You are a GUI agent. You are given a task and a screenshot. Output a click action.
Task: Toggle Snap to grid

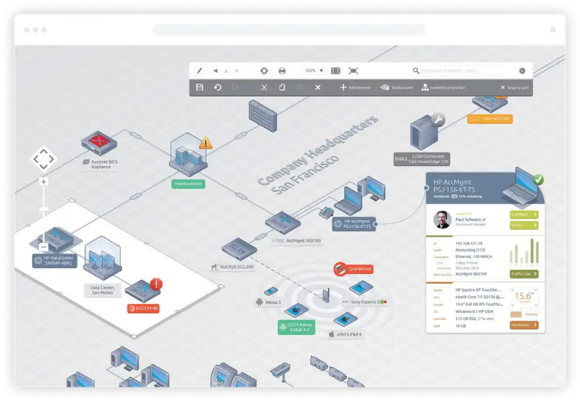(515, 88)
